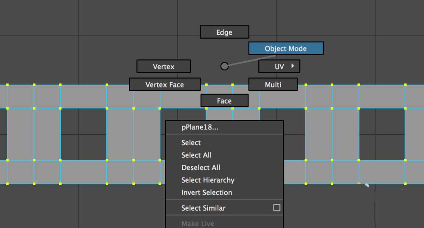The width and height of the screenshot is (424, 228).
Task: Click Select Similar menu item
Action: tap(204, 208)
